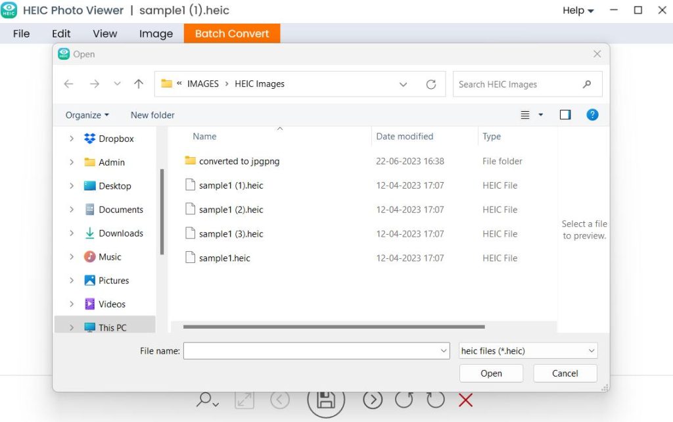Select Documents in navigation pane

(121, 210)
